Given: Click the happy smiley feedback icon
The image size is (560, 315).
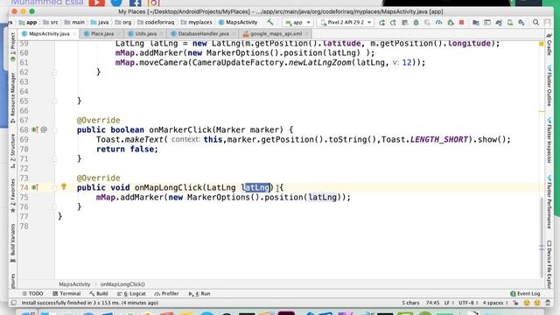Looking at the screenshot, I should (x=527, y=303).
